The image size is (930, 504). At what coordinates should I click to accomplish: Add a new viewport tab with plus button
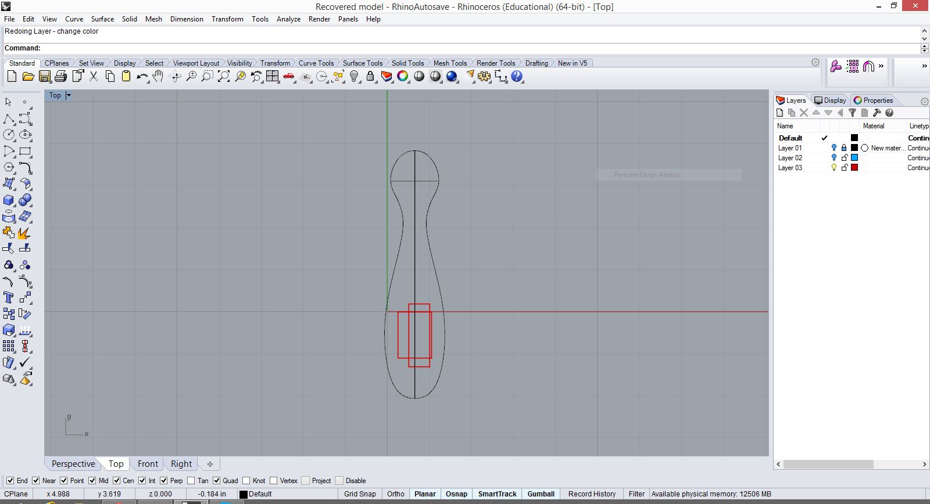pos(210,464)
